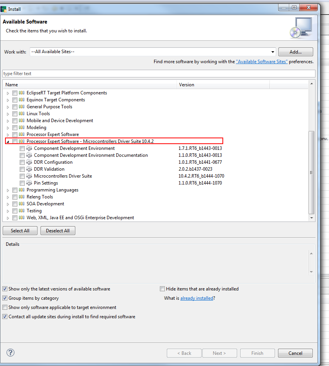Screen dimensions: 329x366
Task: Click the Details pane scroll down arrow
Action: (x=311, y=272)
